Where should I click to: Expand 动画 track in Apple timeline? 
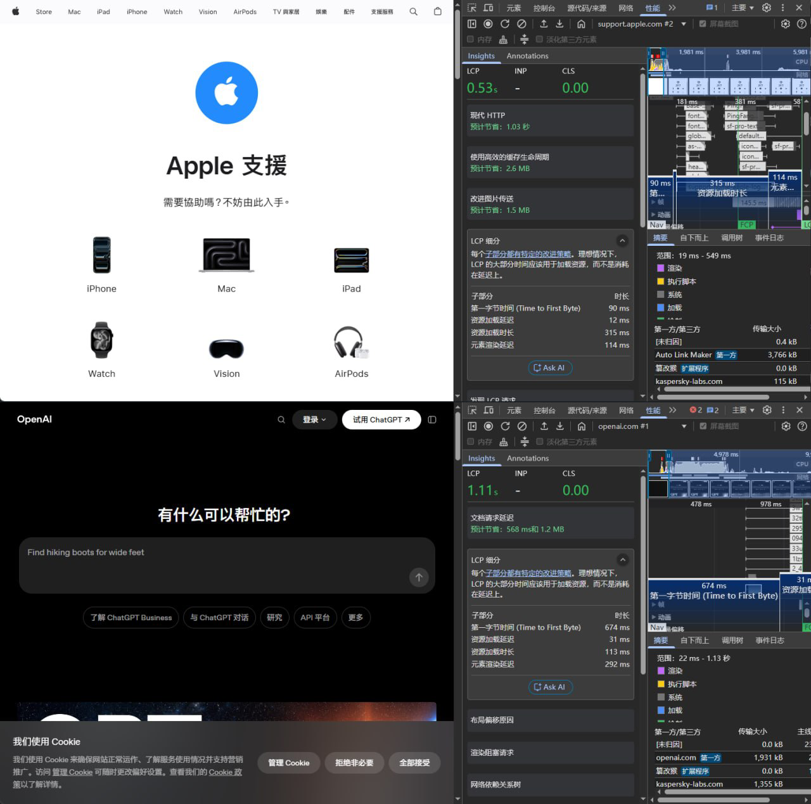(x=654, y=215)
